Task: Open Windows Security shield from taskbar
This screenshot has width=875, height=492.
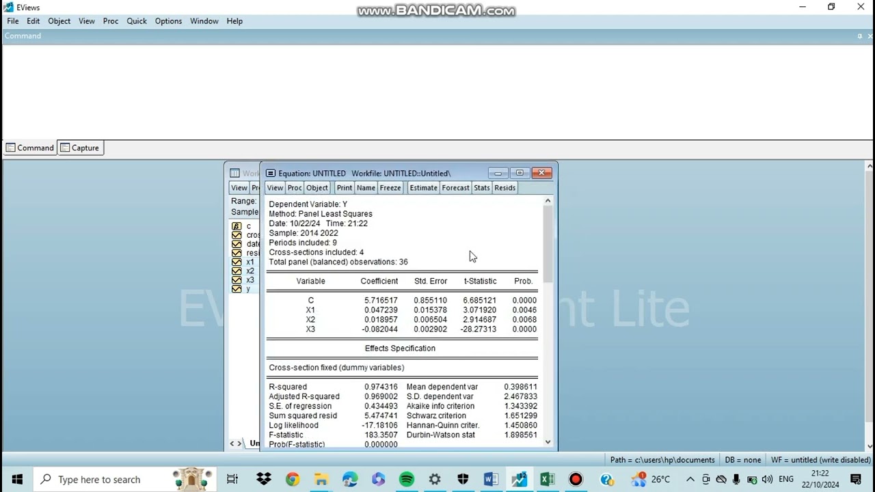Action: 463,479
